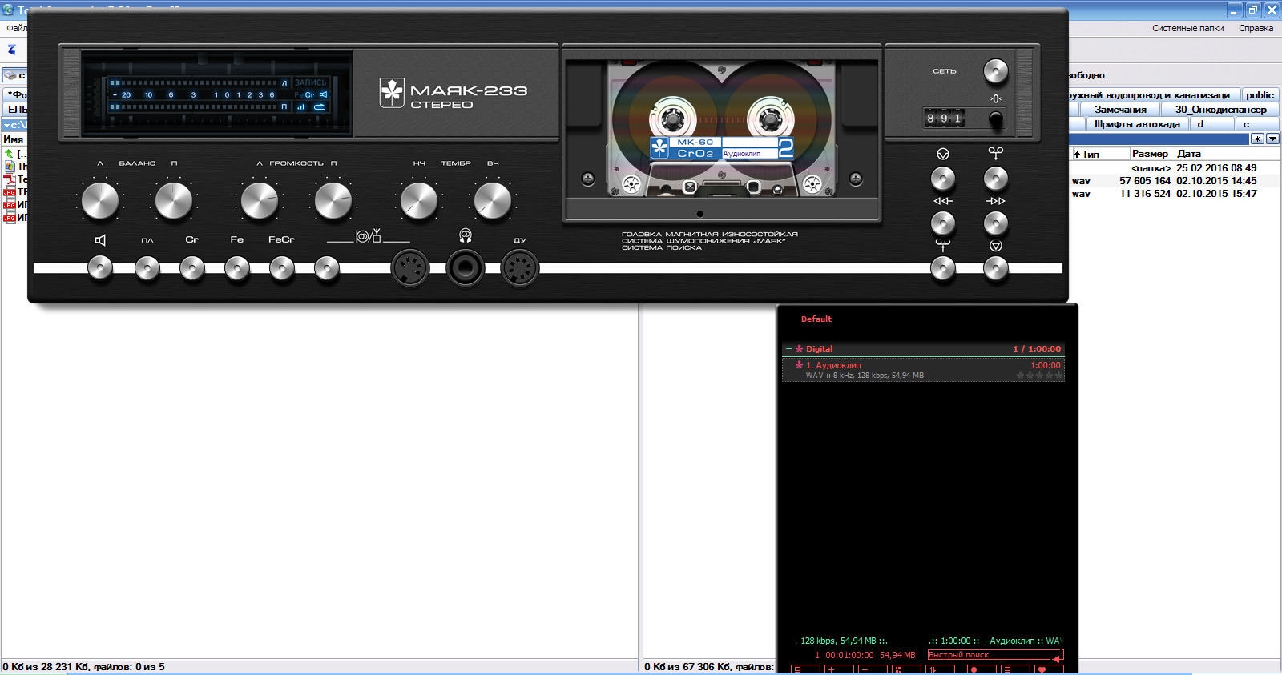Select the track 1. Аудиоклип in the playlist
The width and height of the screenshot is (1282, 675).
pos(923,369)
